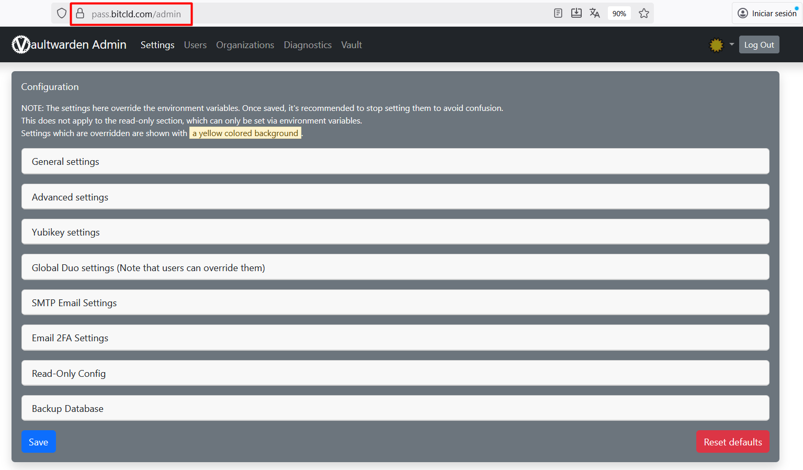
Task: Toggle reader view icon in address bar
Action: pos(558,14)
